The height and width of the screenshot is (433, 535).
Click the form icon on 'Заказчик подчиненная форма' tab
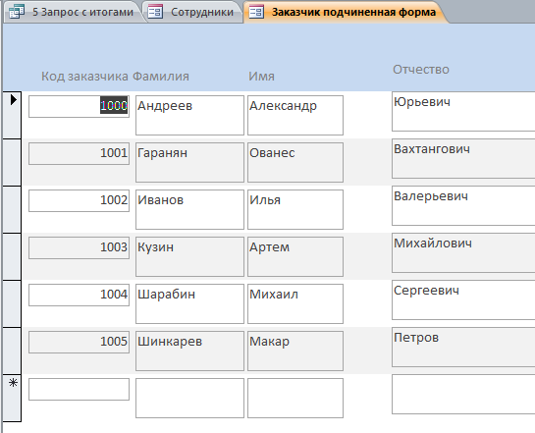[256, 12]
